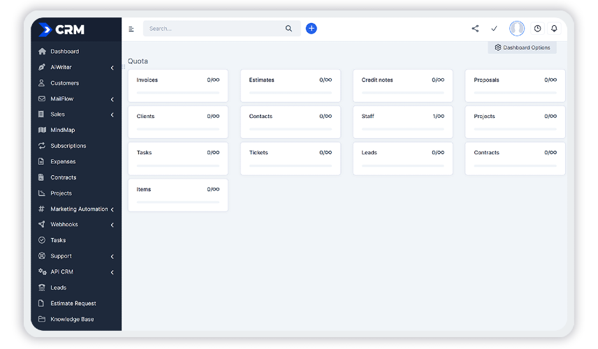This screenshot has width=598, height=349.
Task: Click the Leads icon in sidebar
Action: pyautogui.click(x=42, y=288)
